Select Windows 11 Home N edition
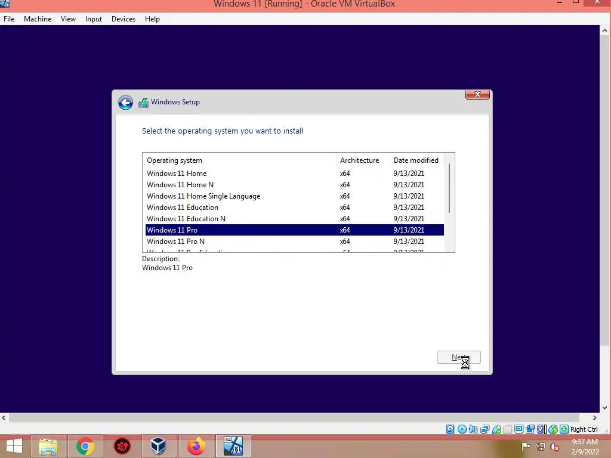Screen dimensions: 611x458 click(x=295, y=185)
